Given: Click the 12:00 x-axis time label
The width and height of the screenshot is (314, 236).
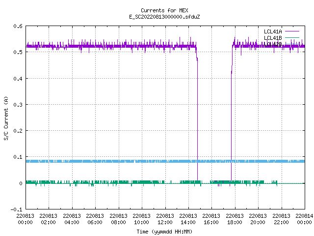Looking at the screenshot, I should coord(165,222).
